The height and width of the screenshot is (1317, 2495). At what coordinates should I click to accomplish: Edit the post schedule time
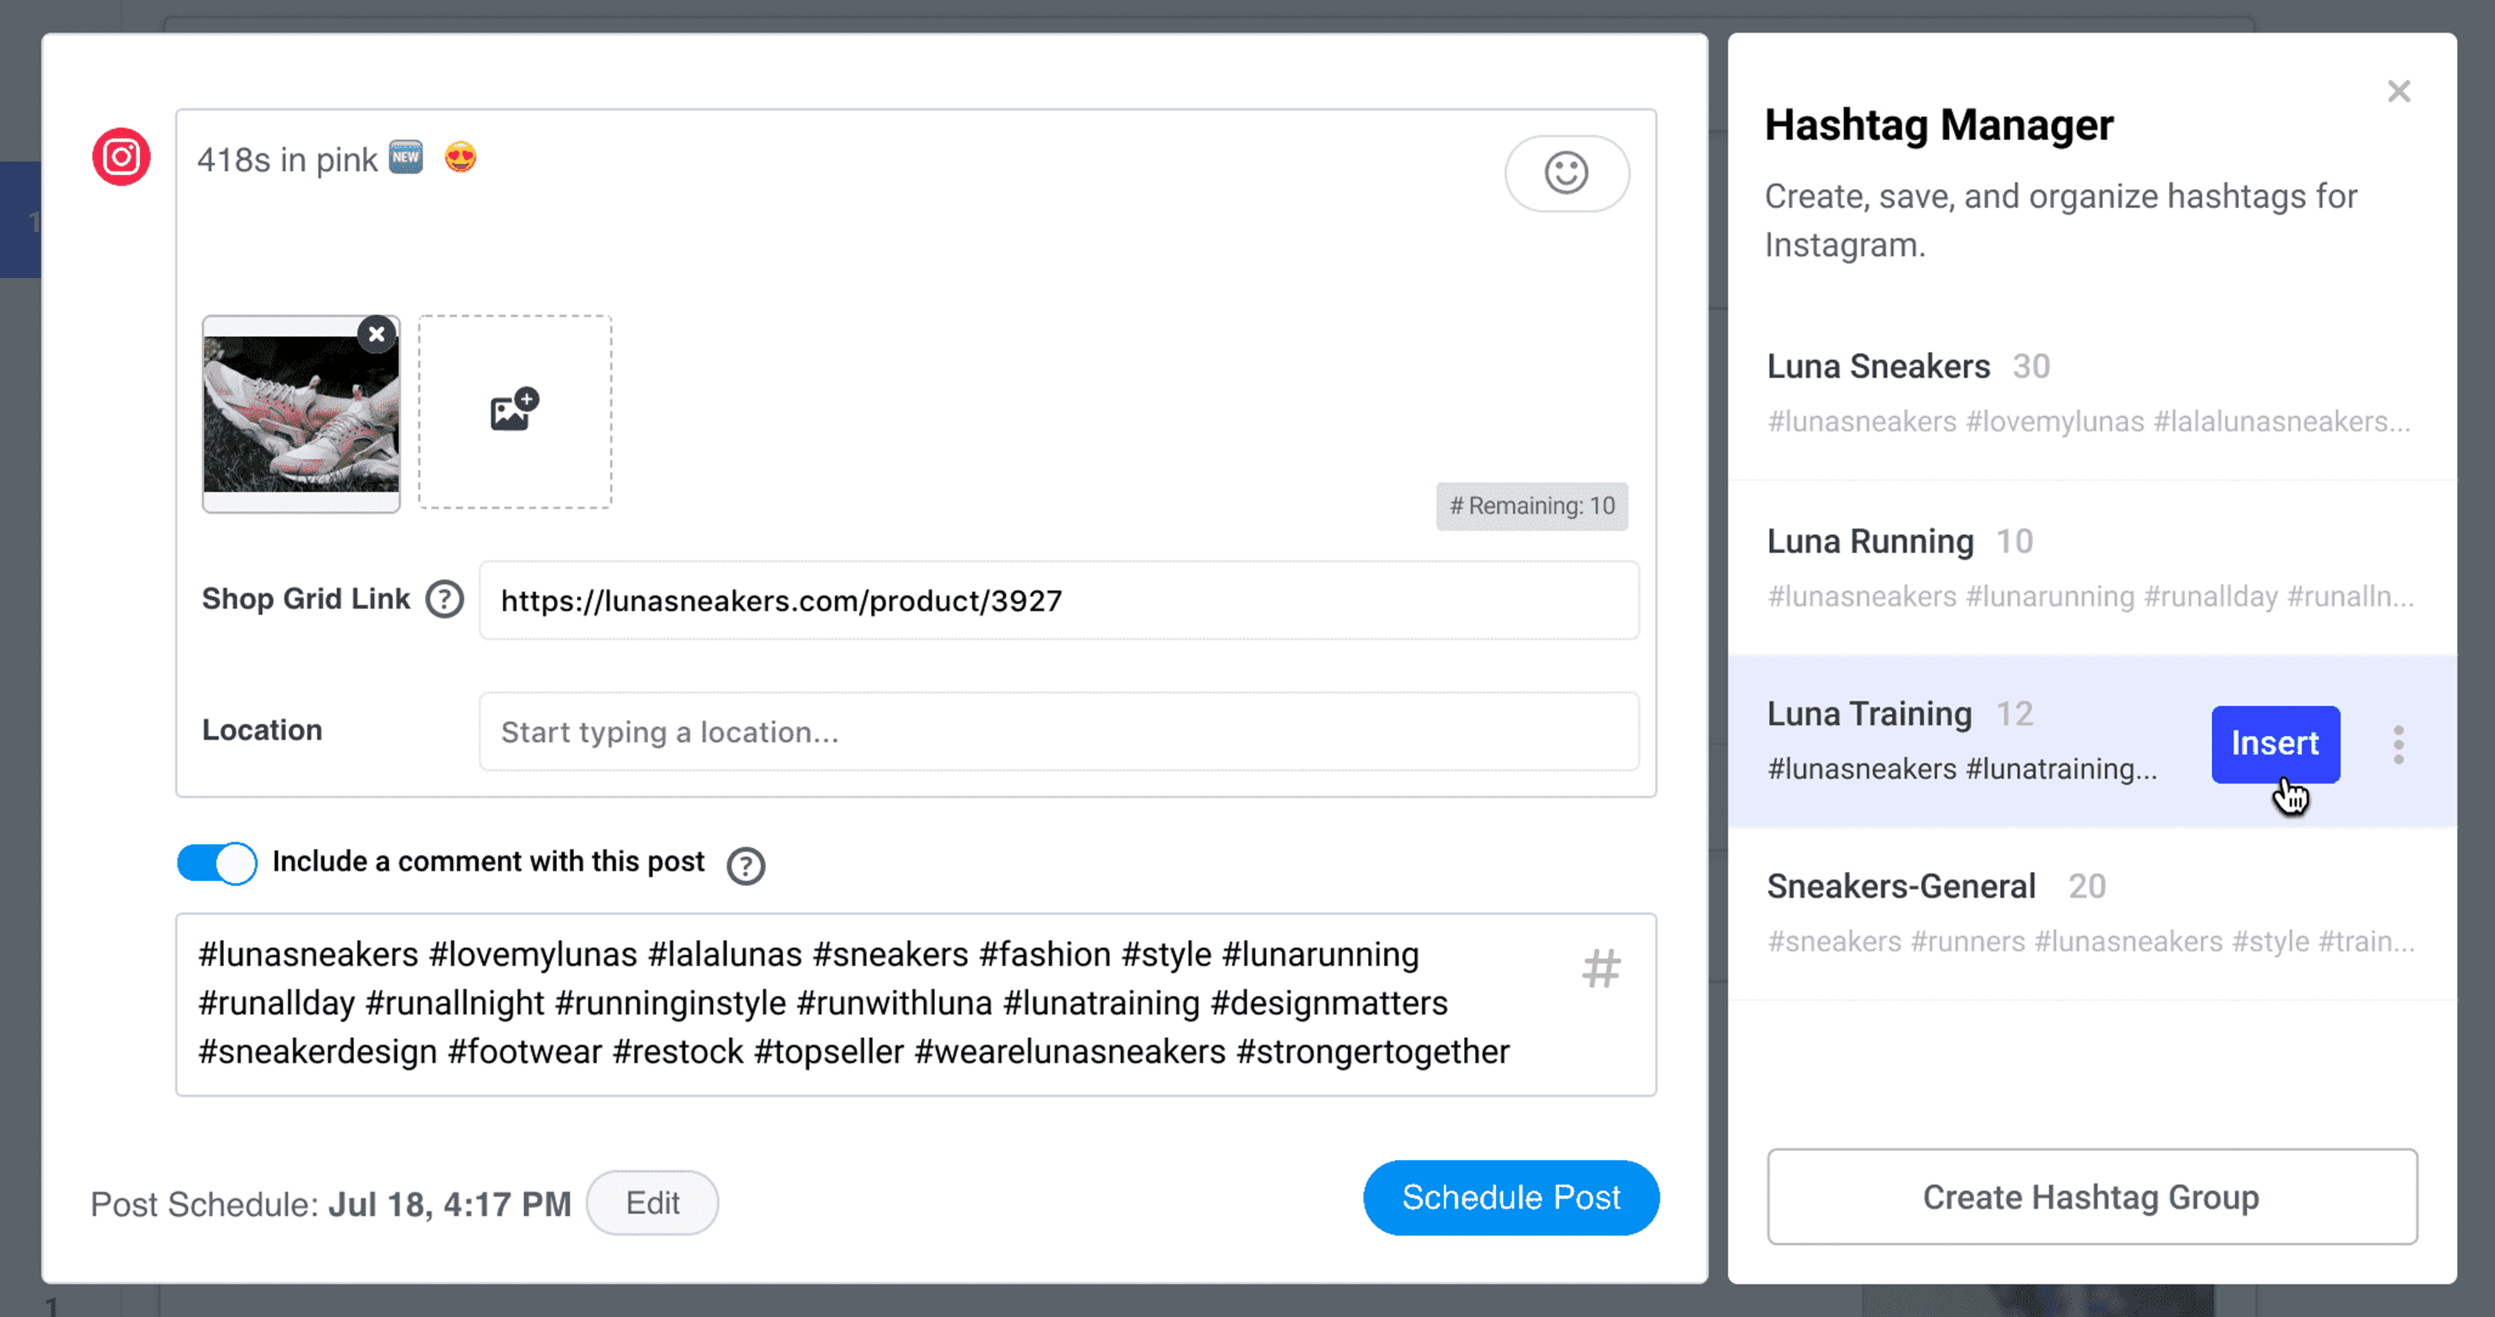pos(652,1202)
